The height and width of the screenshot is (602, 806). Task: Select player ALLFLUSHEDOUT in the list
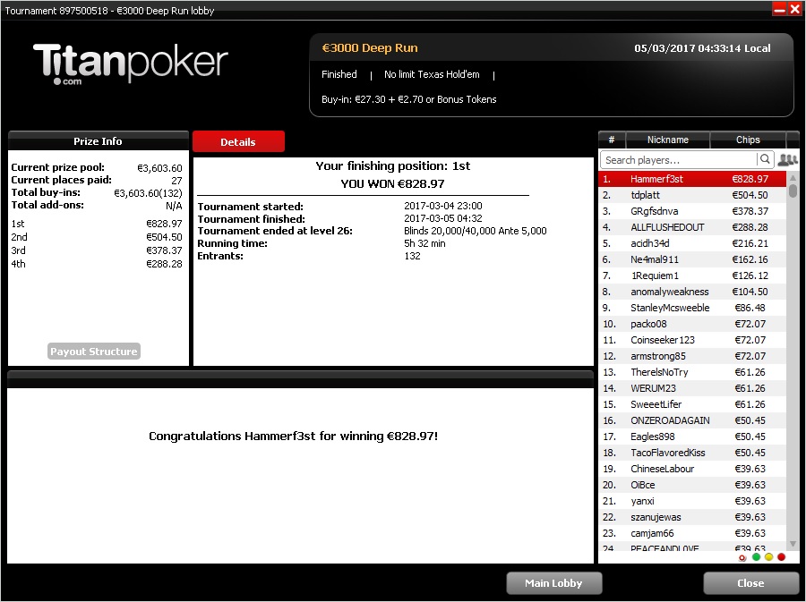[692, 227]
